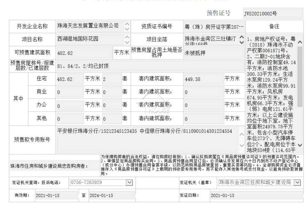Click up arrow in presale account field
The image size is (305, 203).
[242, 134]
